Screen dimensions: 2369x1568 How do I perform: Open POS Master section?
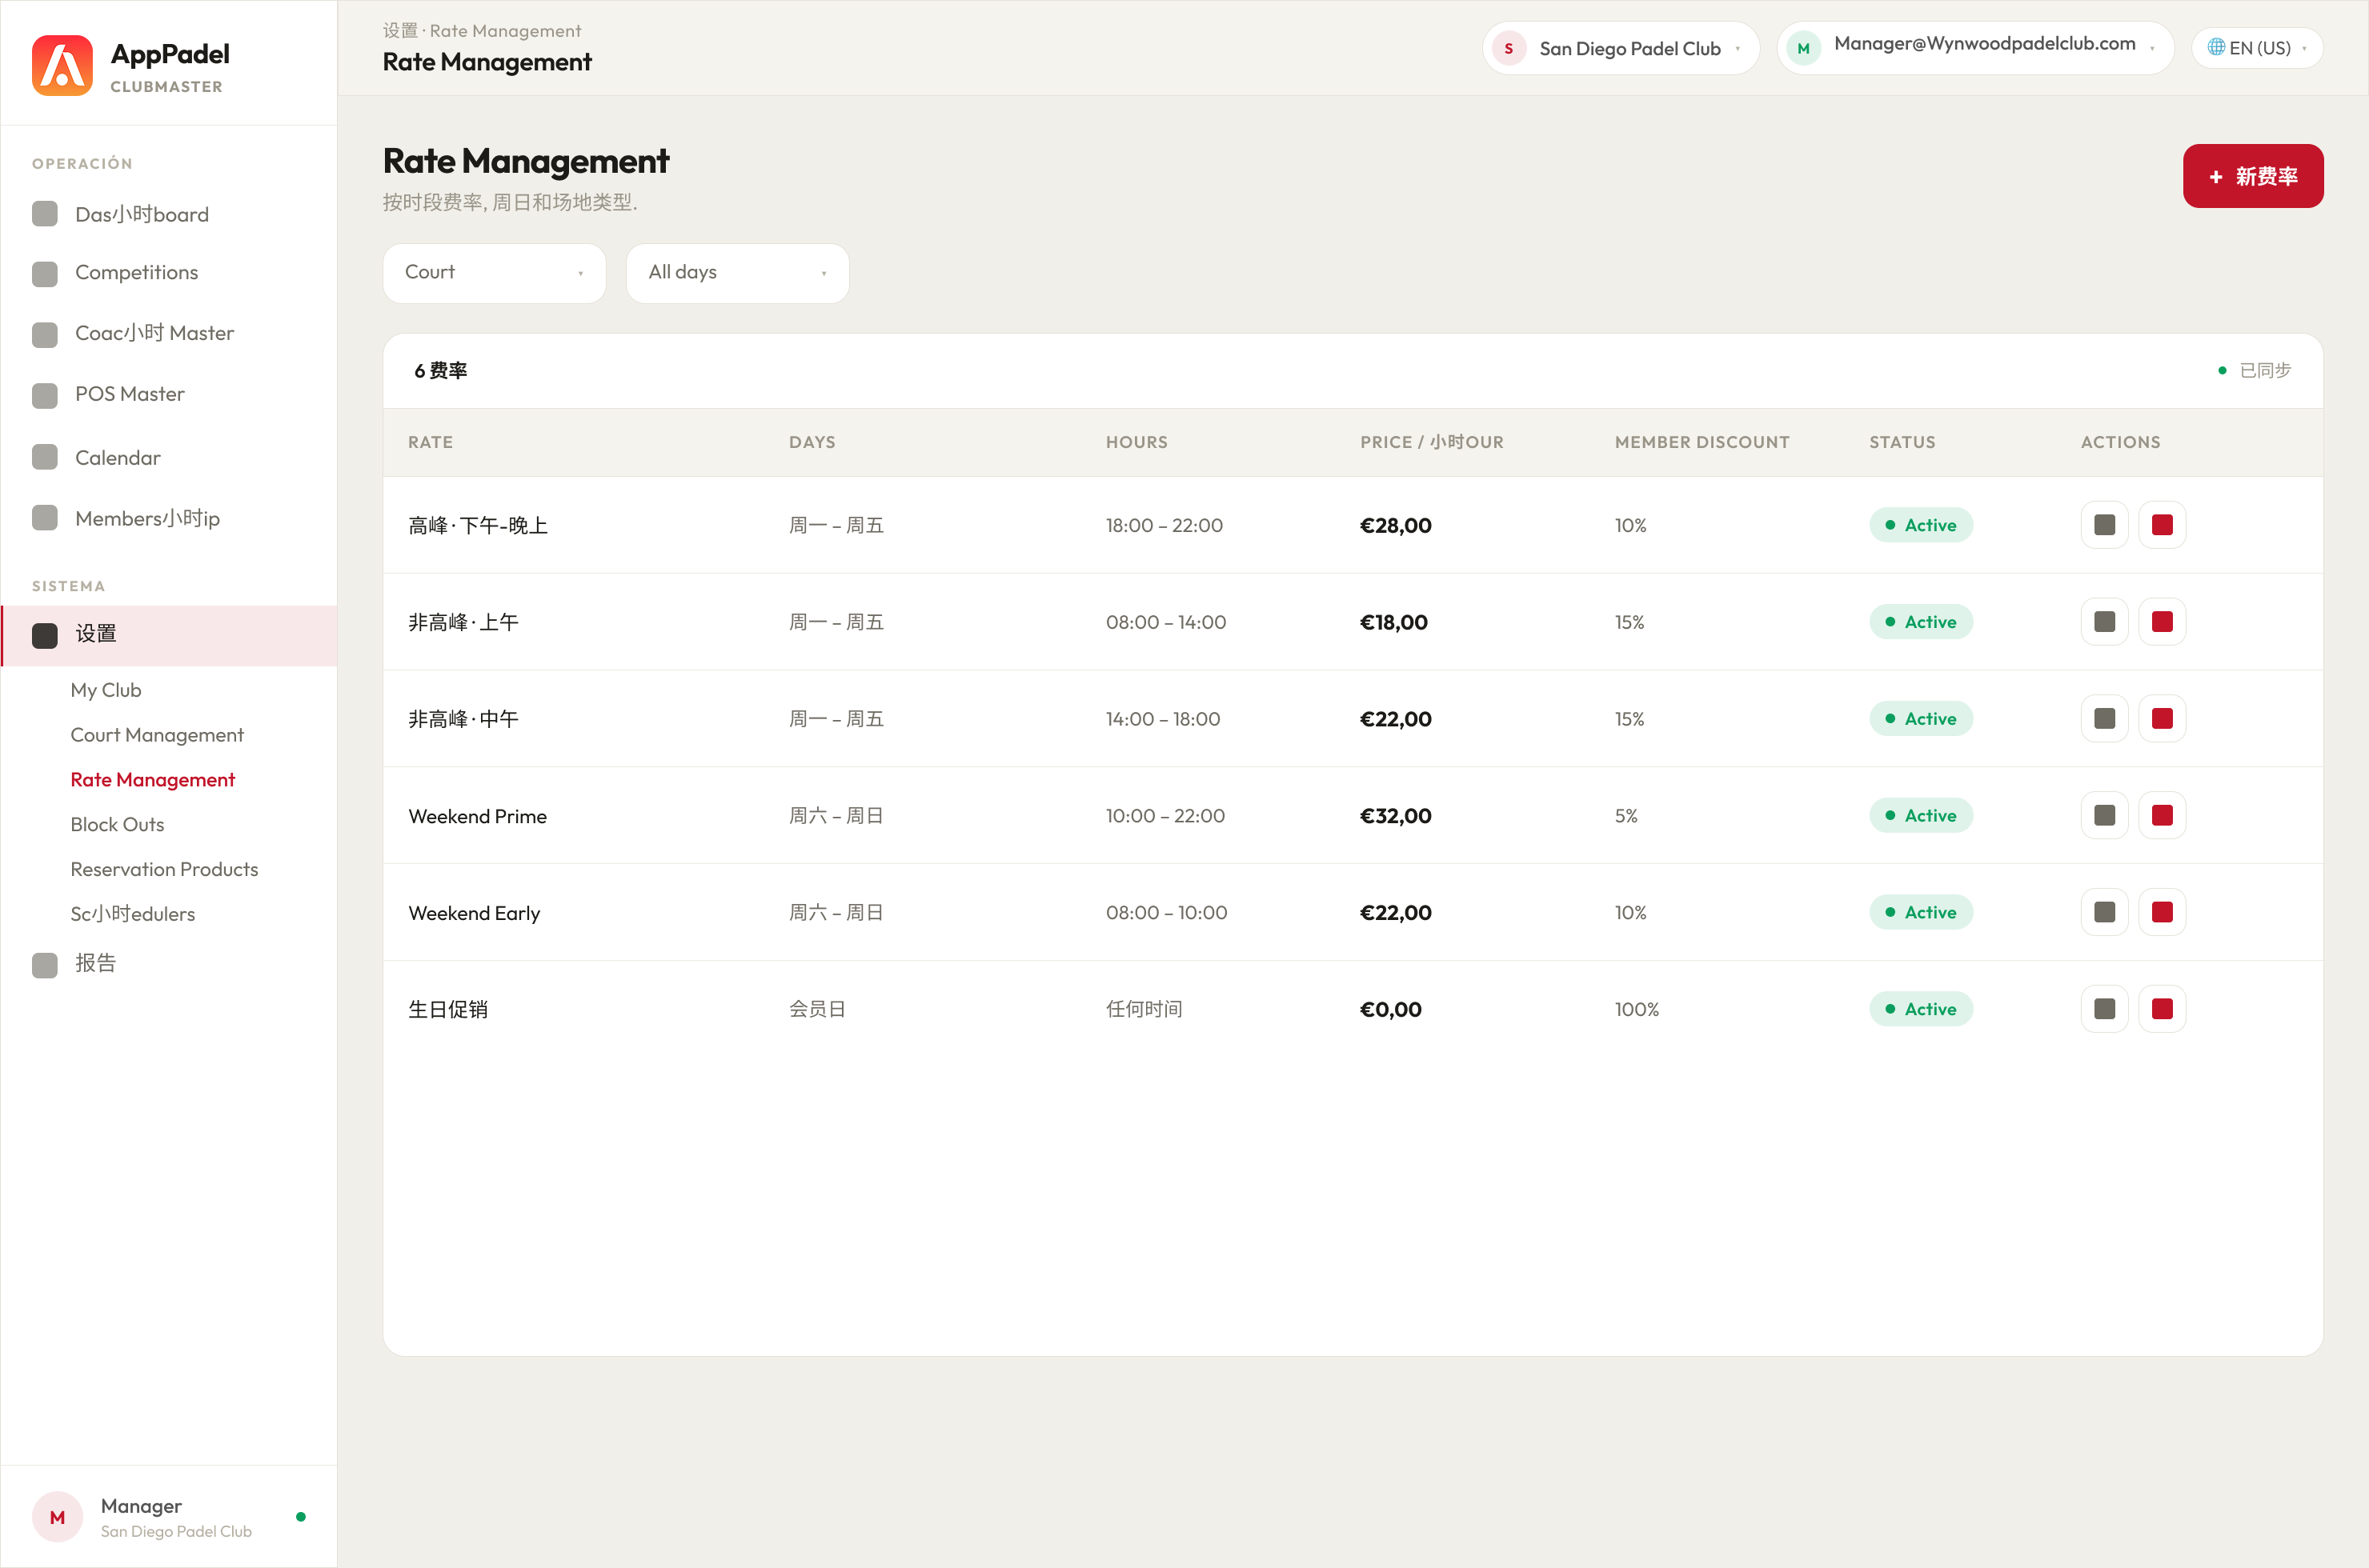(169, 395)
